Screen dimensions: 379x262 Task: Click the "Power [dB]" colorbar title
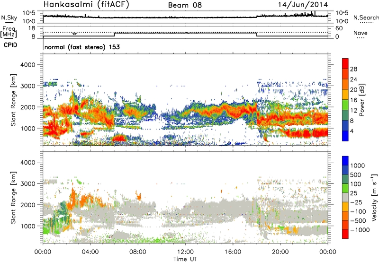click(x=361, y=100)
